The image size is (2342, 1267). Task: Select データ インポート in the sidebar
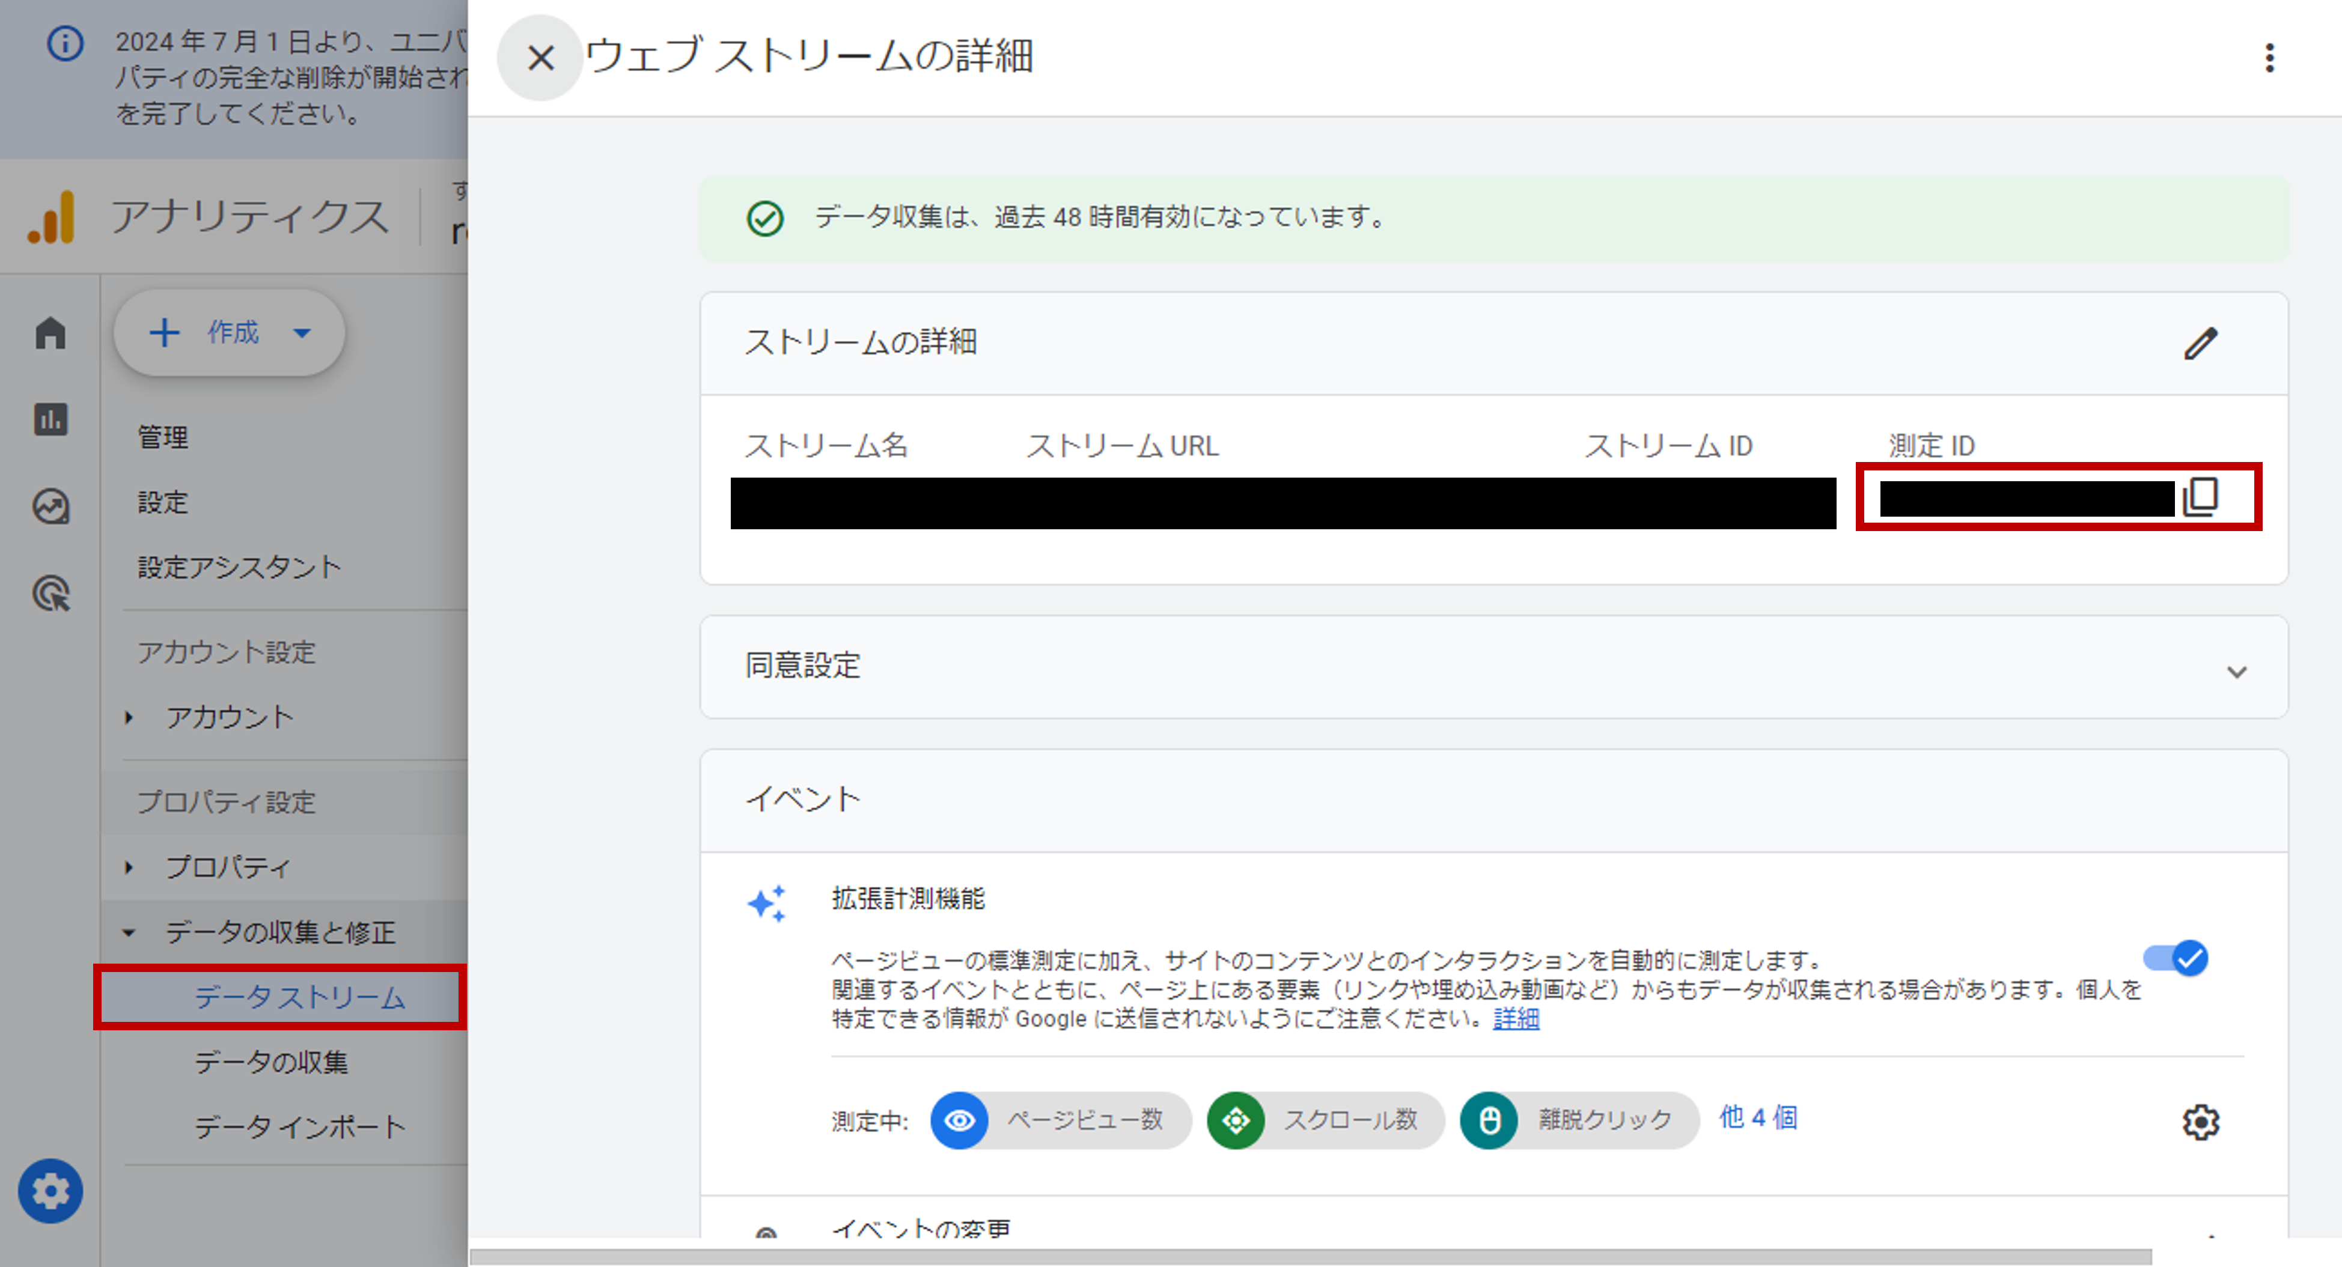[300, 1127]
